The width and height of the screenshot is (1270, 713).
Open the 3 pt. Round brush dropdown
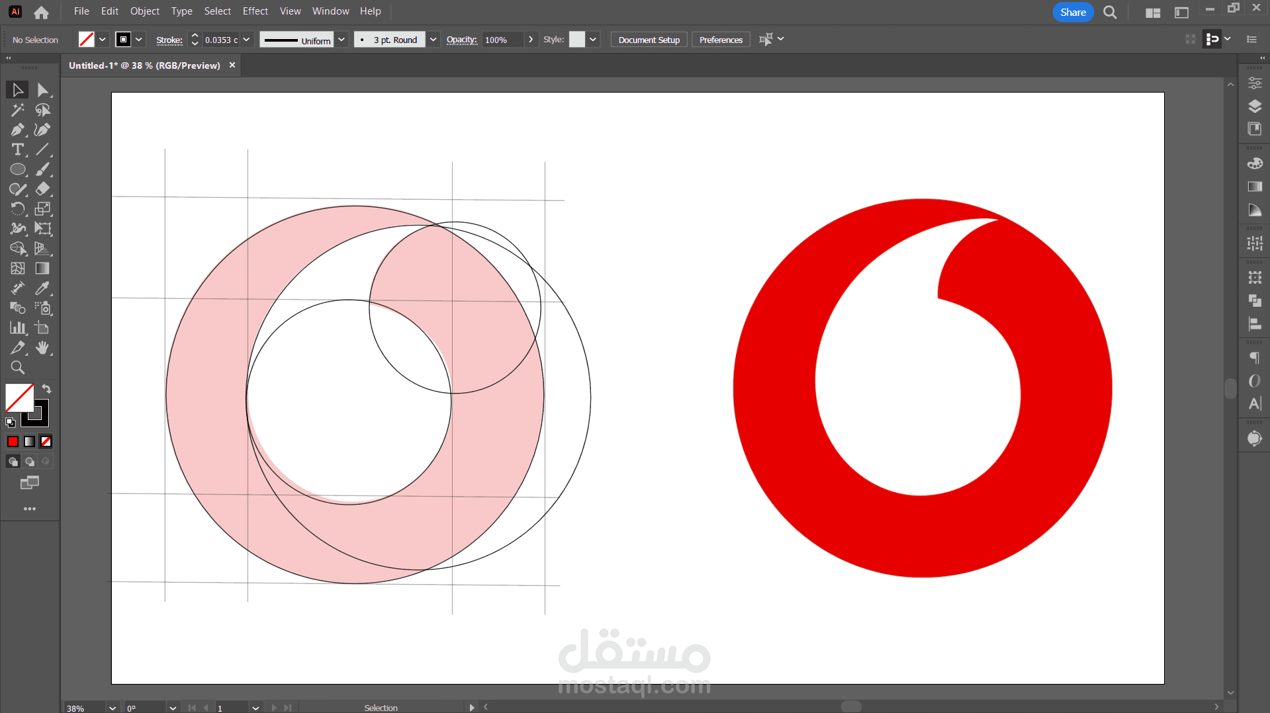[x=433, y=40]
